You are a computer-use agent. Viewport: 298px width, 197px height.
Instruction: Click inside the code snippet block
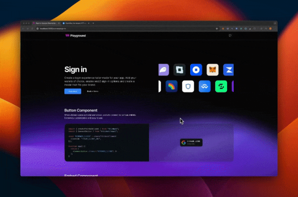(107, 143)
